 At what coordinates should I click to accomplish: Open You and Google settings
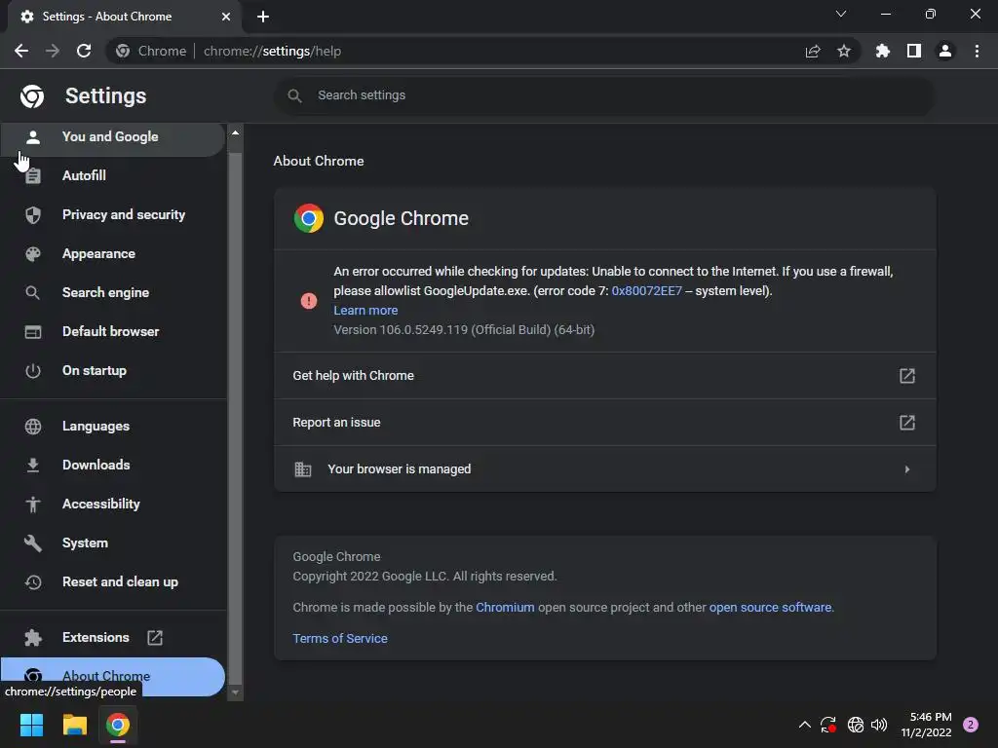pyautogui.click(x=112, y=136)
